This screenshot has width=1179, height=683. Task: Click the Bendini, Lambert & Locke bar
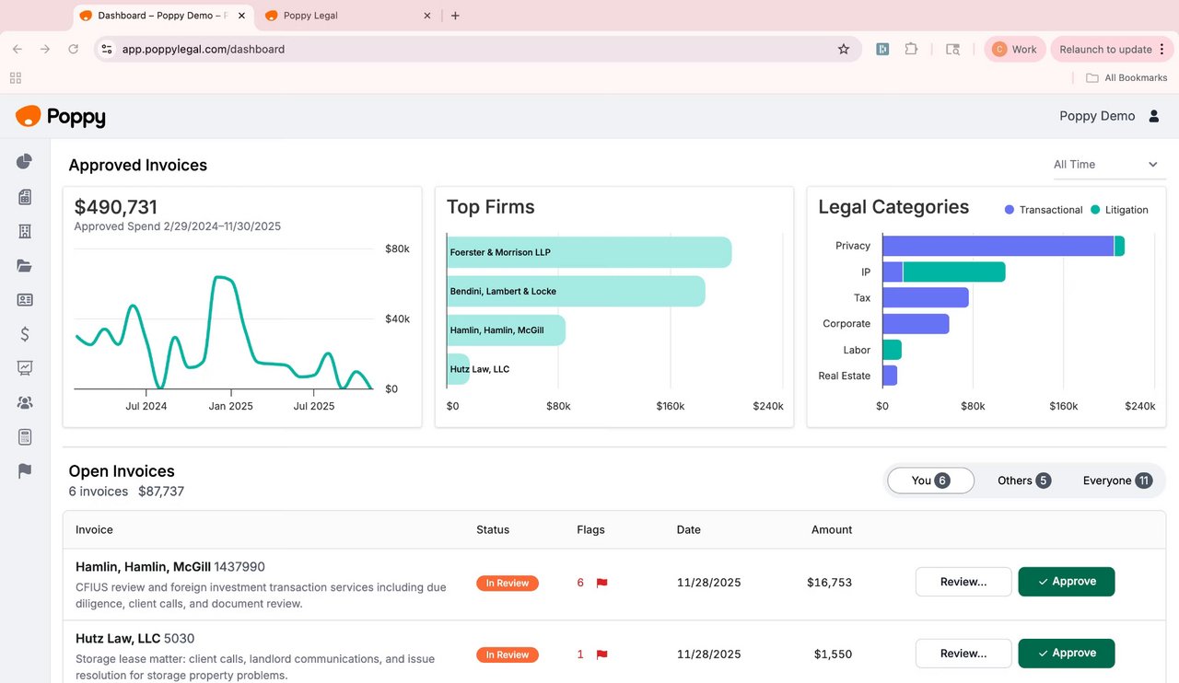pos(576,291)
